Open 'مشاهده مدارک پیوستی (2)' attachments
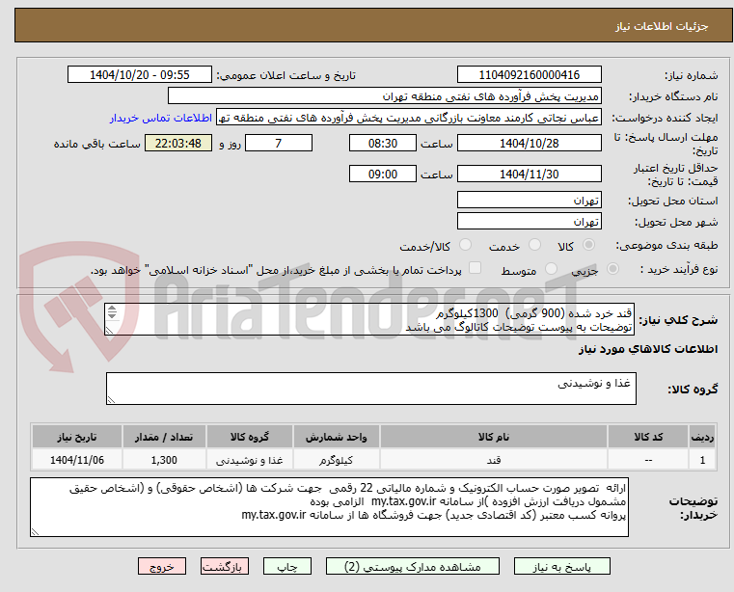Viewport: 734px width, 592px height. [413, 566]
